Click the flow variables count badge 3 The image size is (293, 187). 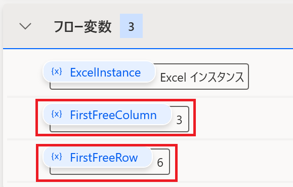[x=131, y=26]
